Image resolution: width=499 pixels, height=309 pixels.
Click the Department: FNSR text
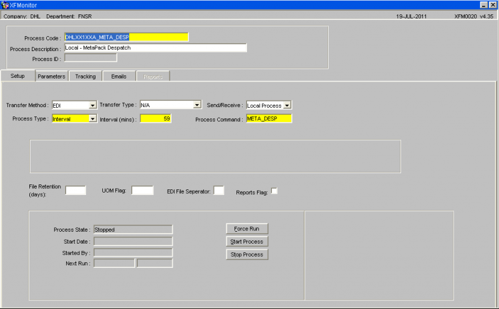pyautogui.click(x=69, y=16)
